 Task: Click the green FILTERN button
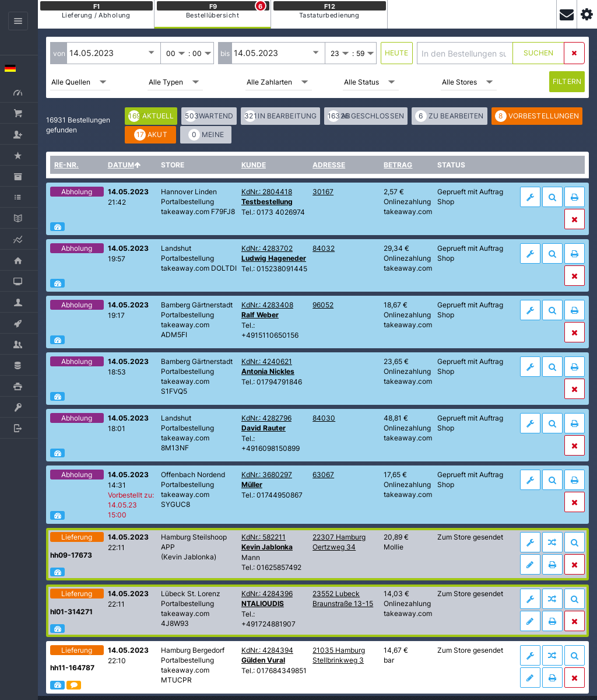(x=567, y=82)
